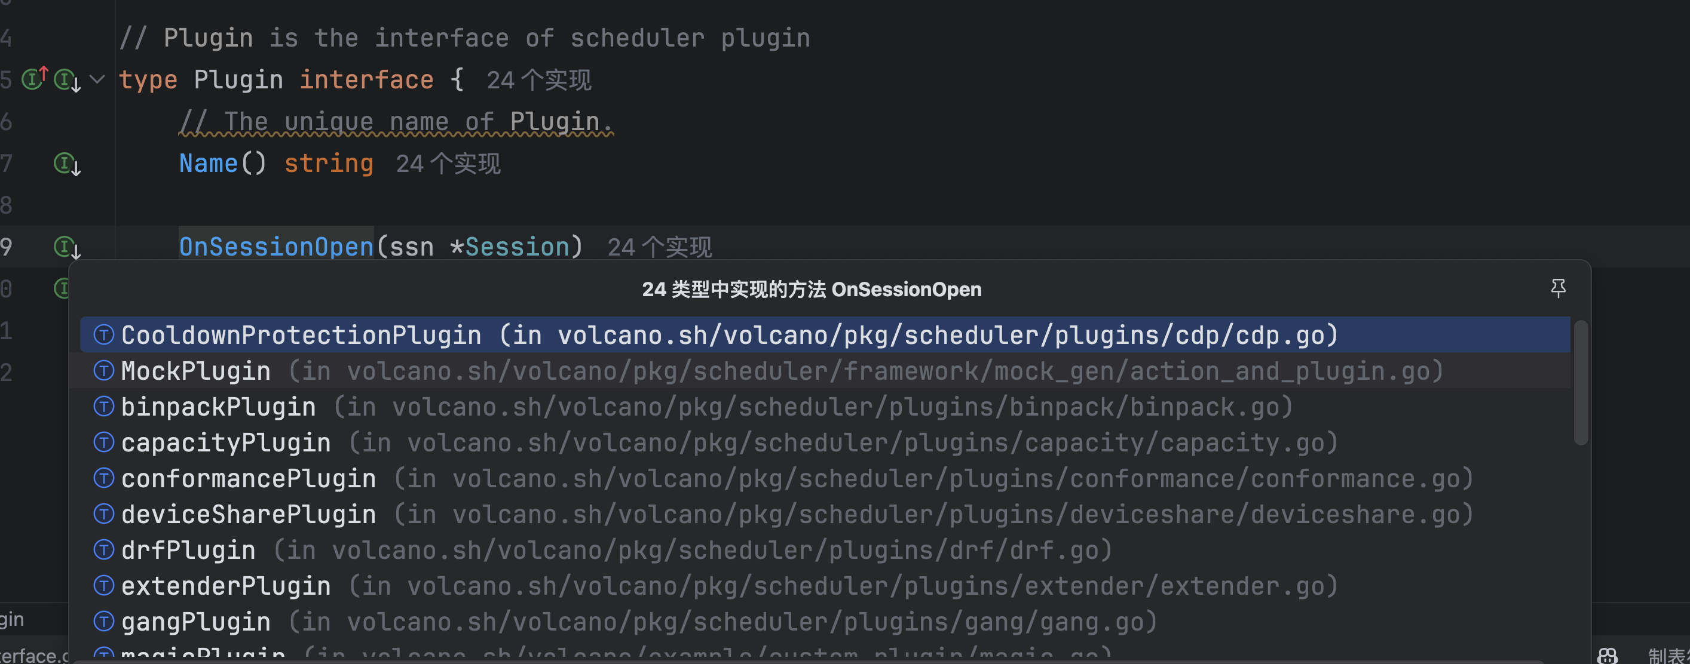Click the 24 个实现 hint after Name() string

[448, 164]
